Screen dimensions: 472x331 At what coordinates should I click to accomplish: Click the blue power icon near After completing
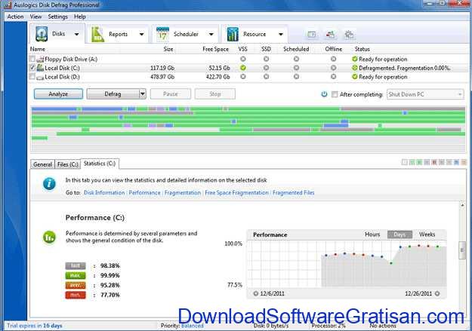tap(324, 94)
